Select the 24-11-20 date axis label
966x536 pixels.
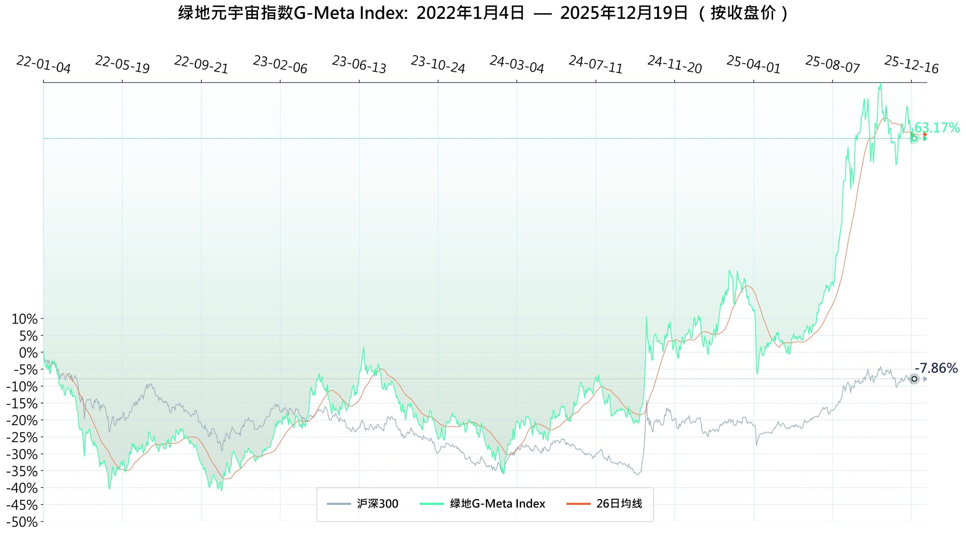675,65
